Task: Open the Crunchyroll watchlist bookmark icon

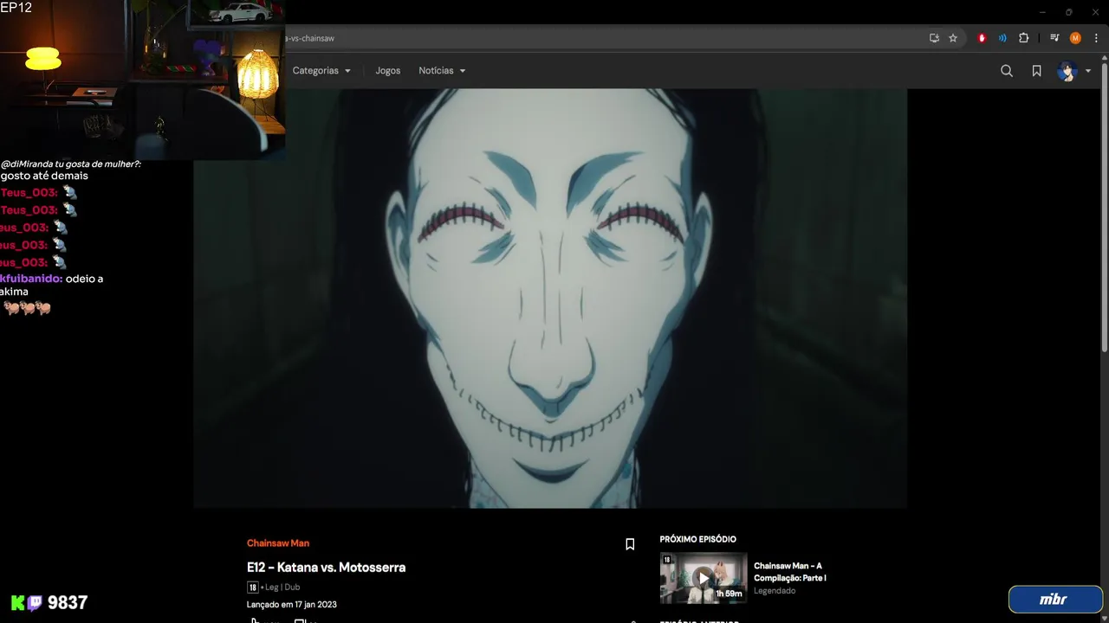Action: pos(1036,71)
